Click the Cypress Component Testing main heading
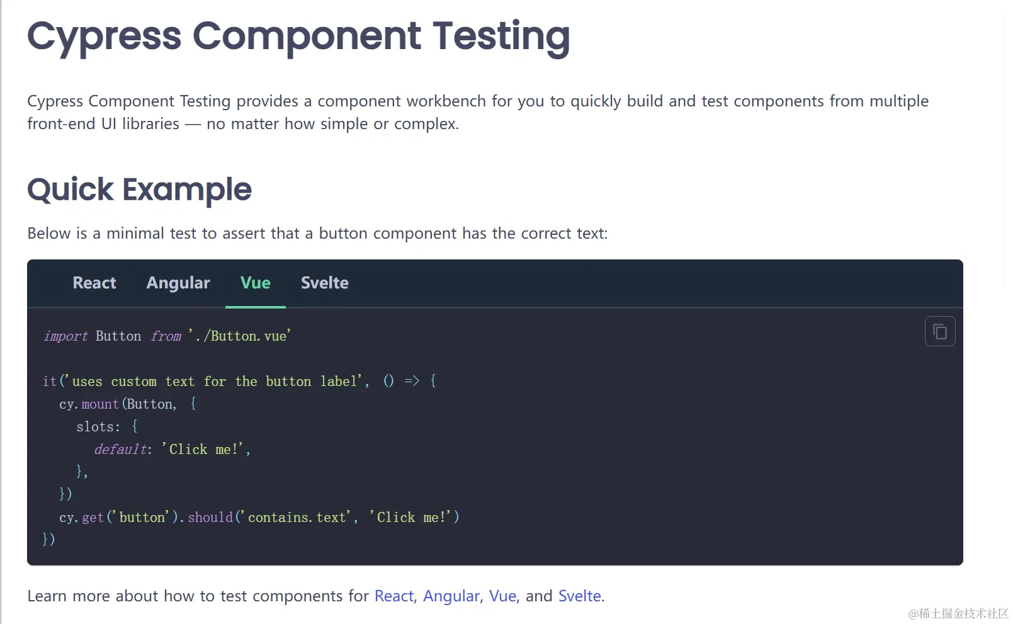The image size is (1013, 624). pyautogui.click(x=298, y=37)
